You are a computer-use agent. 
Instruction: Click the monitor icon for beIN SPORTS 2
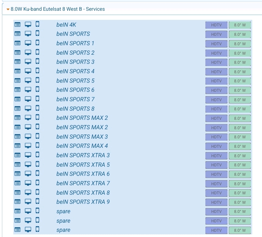(x=28, y=52)
